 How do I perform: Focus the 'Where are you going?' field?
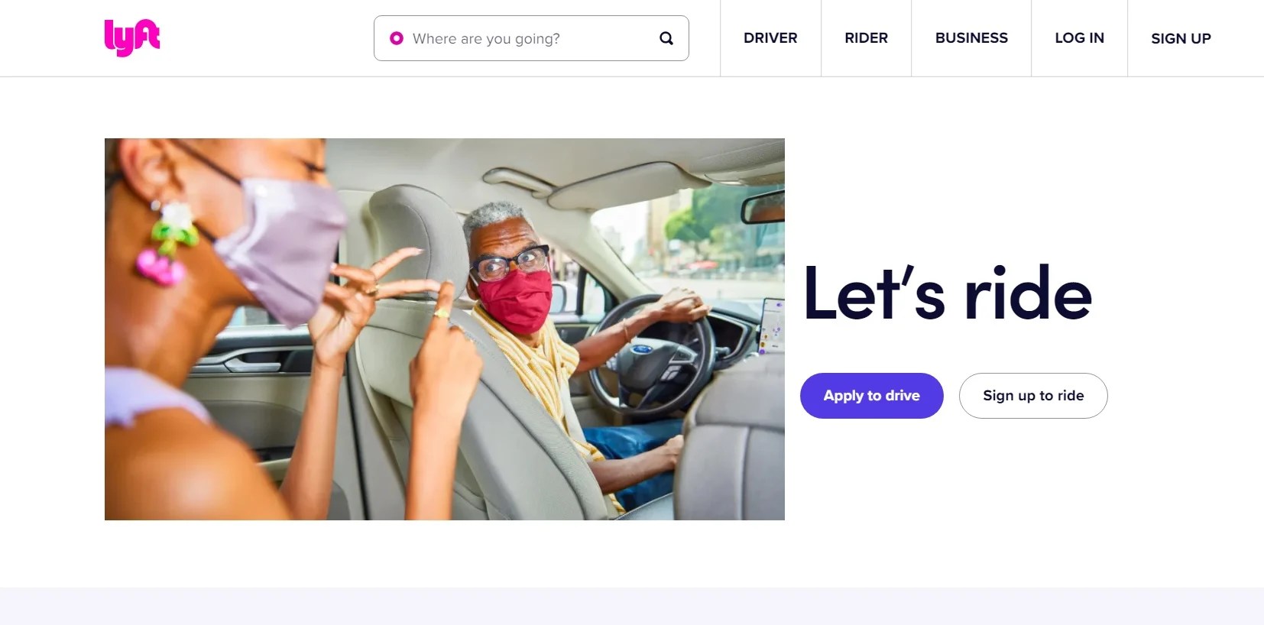coord(531,38)
